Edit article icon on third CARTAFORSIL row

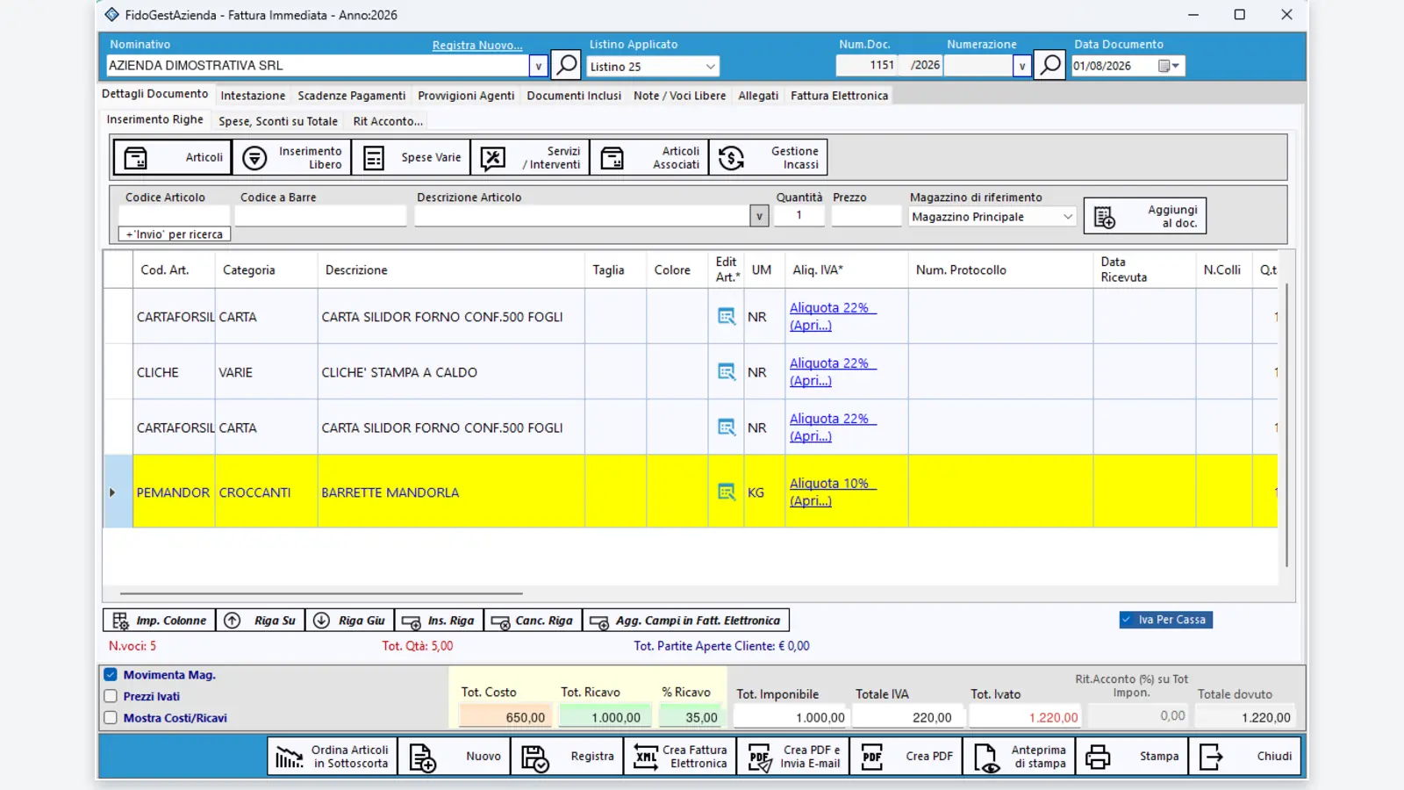727,427
